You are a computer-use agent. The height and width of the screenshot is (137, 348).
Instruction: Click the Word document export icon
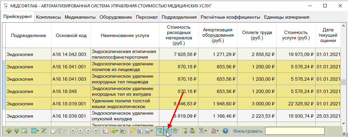pyautogui.click(x=140, y=131)
